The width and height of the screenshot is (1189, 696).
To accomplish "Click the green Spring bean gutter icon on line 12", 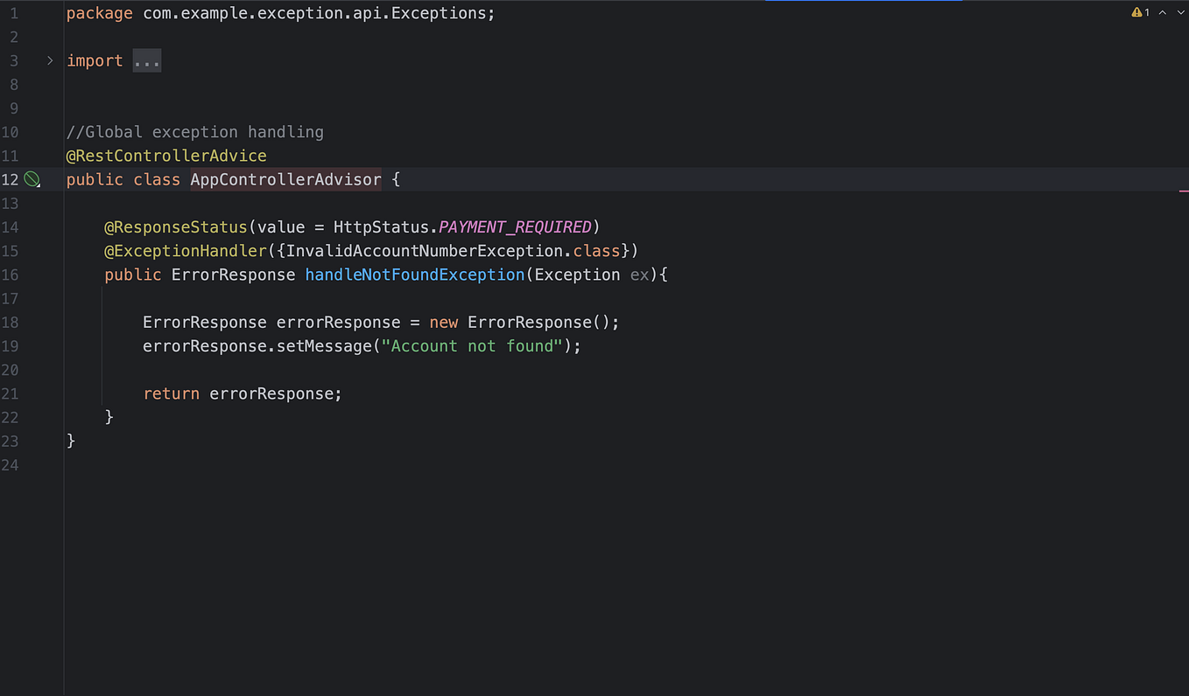I will (x=32, y=179).
